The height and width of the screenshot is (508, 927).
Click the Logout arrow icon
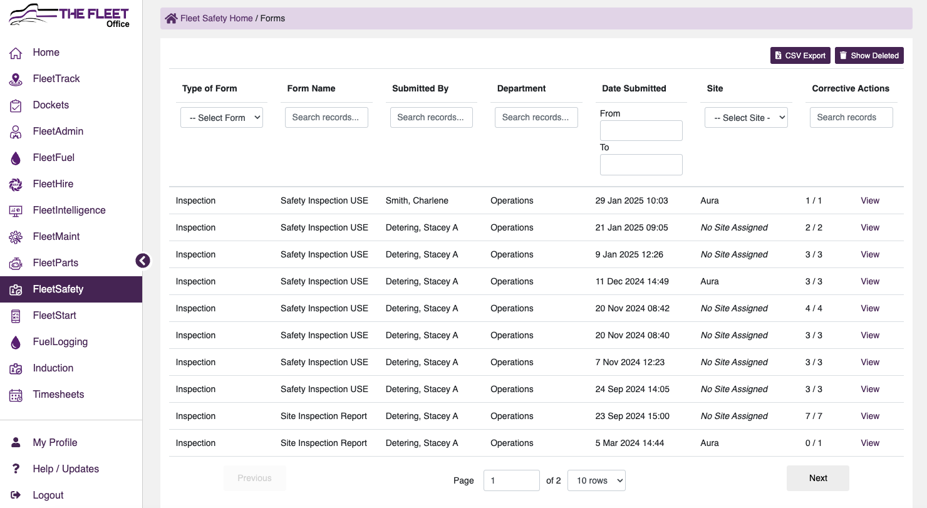click(x=16, y=495)
